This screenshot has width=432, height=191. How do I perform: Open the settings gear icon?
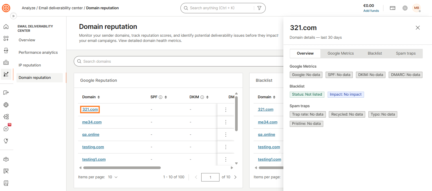click(405, 8)
